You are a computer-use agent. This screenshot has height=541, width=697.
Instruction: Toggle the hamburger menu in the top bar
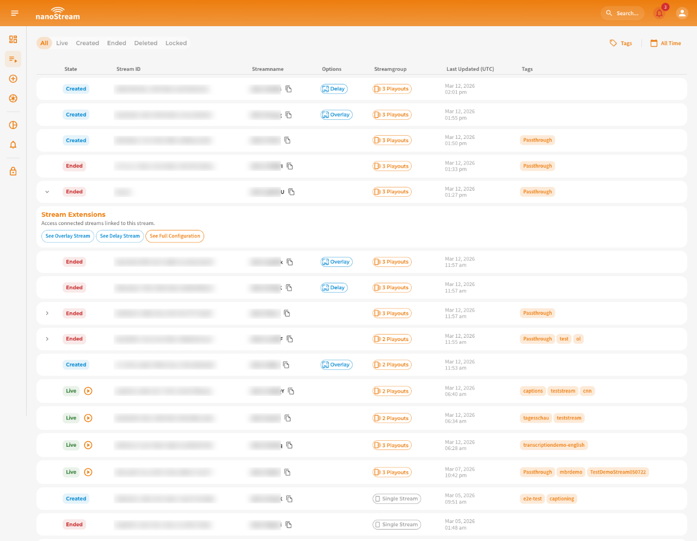coord(14,13)
